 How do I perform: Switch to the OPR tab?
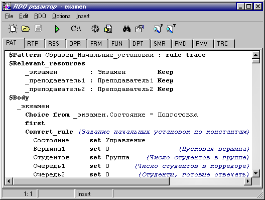77,44
